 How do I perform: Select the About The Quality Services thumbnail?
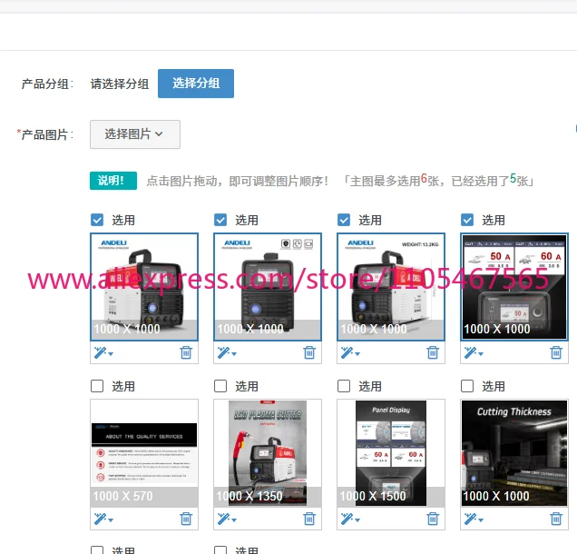click(144, 453)
